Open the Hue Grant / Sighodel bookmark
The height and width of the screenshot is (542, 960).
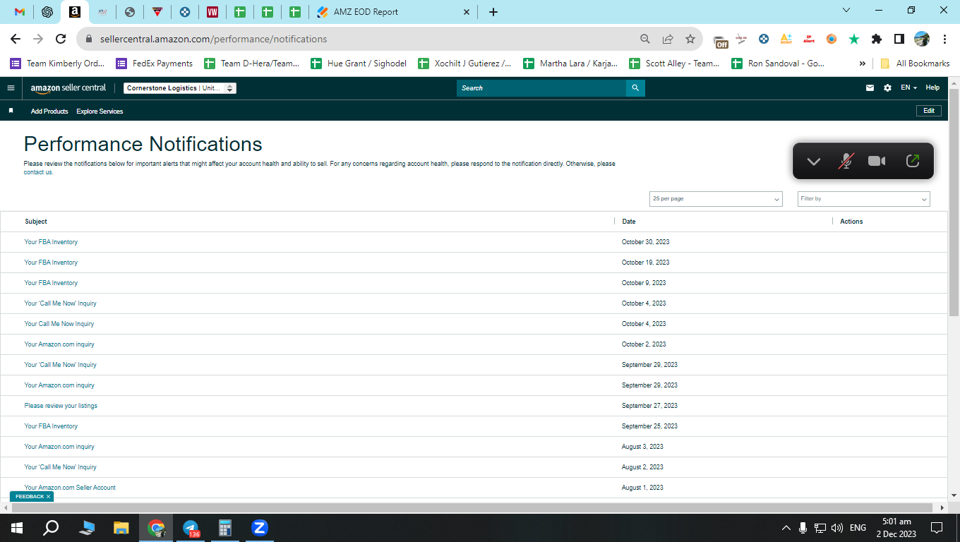pos(359,64)
